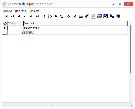Skip forward several records double-arrow

pos(31,16)
